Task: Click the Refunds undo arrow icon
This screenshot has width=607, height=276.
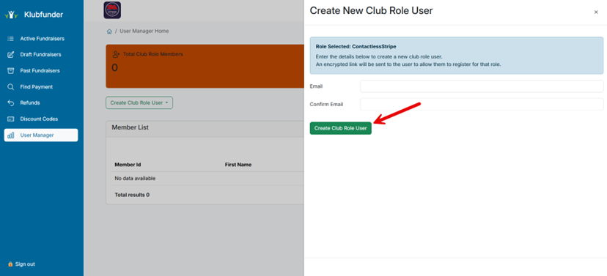Action: pyautogui.click(x=11, y=102)
